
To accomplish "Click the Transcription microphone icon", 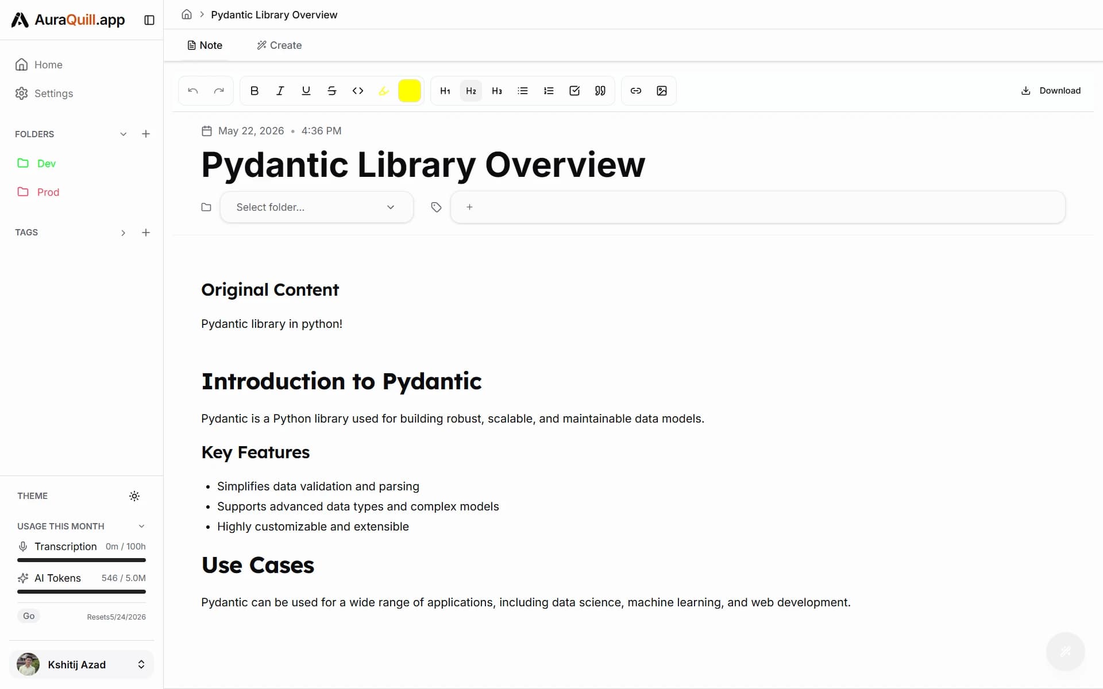I will point(23,547).
